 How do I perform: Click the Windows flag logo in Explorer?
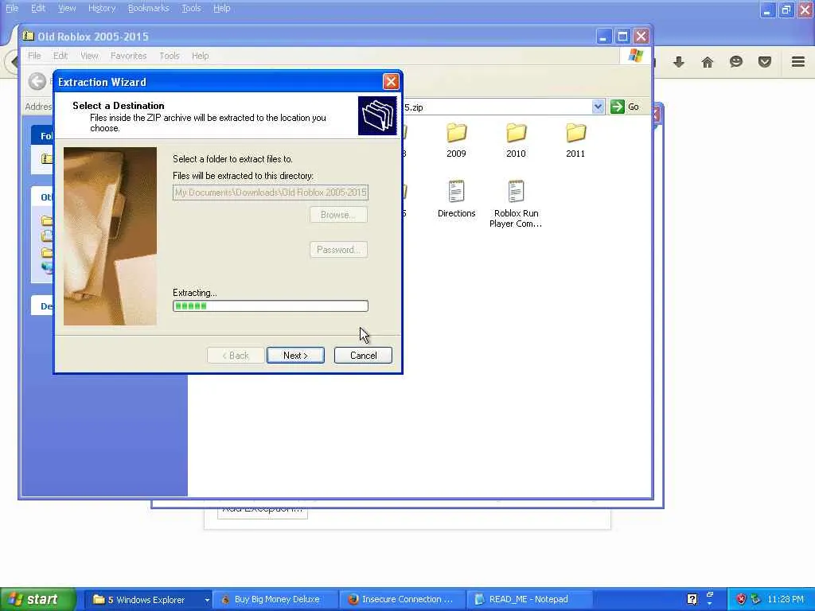[635, 56]
